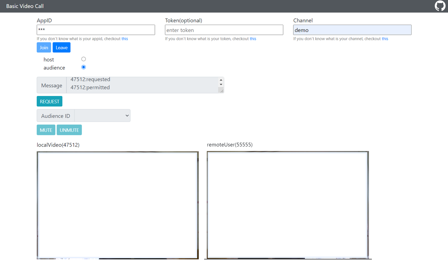Viewport: 448px width, 262px height.
Task: Click the 'Audience ID' label
Action: [56, 116]
